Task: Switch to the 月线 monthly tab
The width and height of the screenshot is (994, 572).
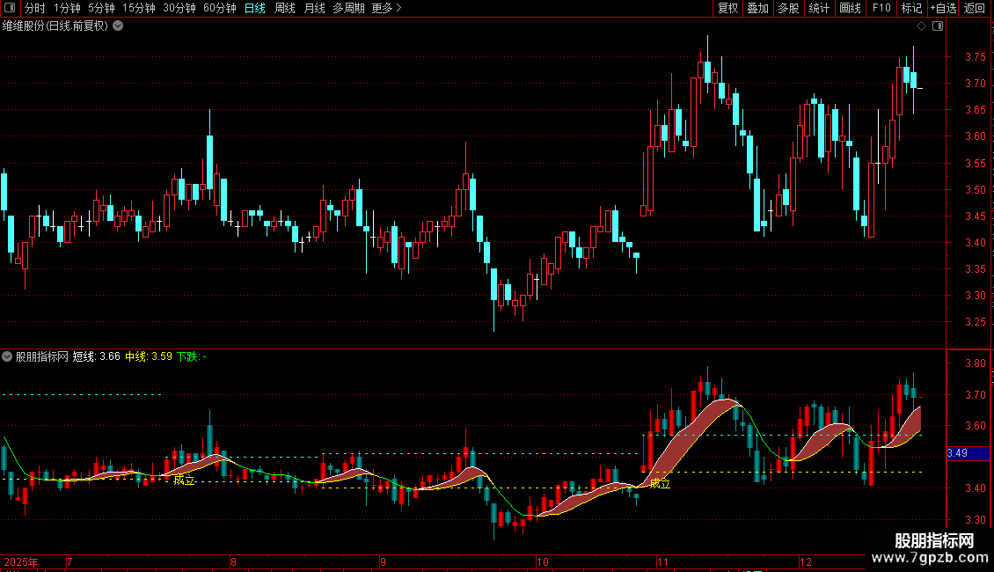Action: pyautogui.click(x=314, y=8)
